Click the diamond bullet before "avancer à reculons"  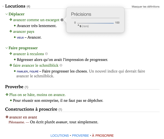(11, 54)
